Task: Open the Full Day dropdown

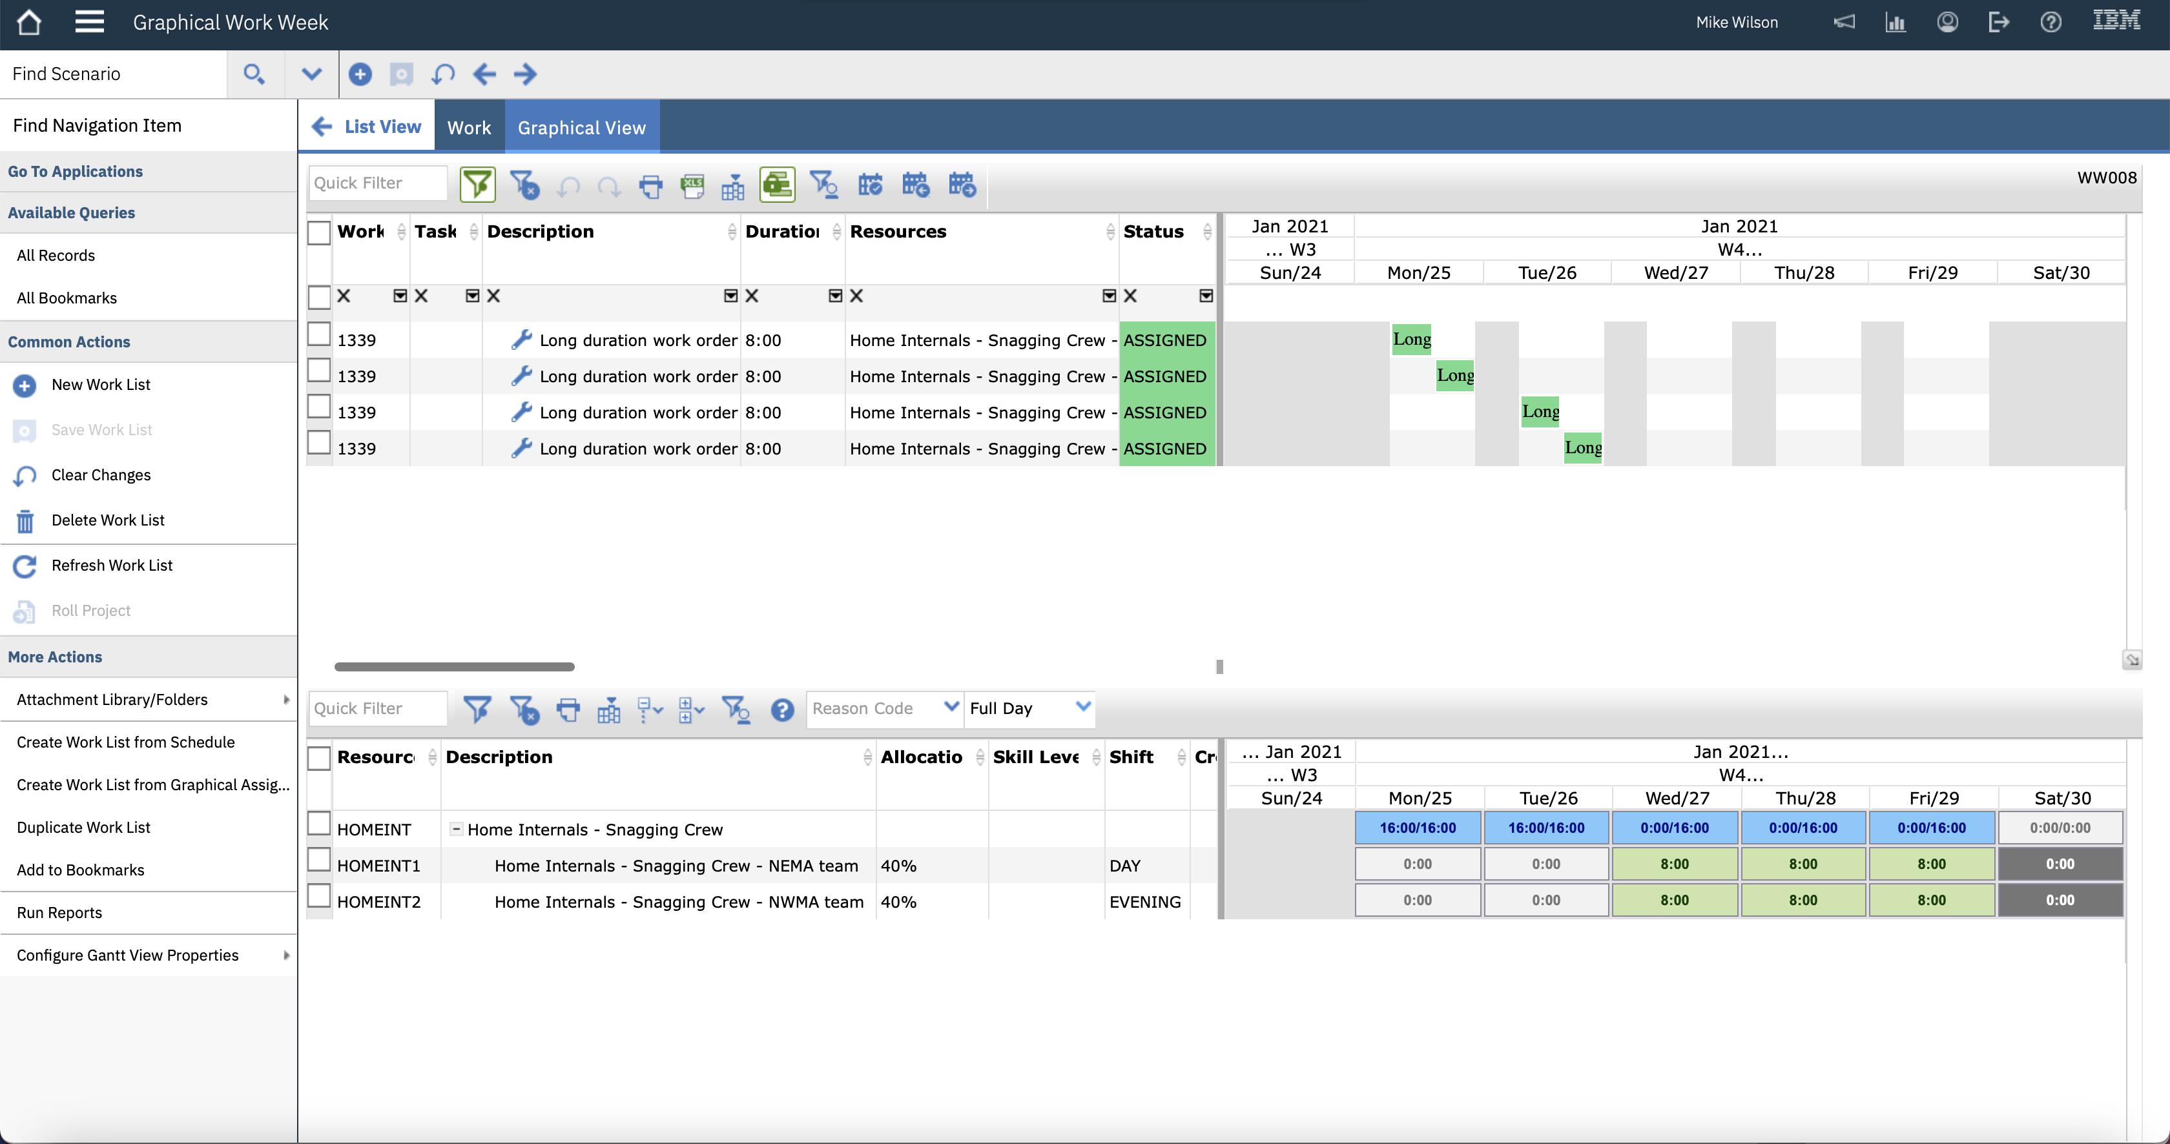Action: [x=1082, y=707]
